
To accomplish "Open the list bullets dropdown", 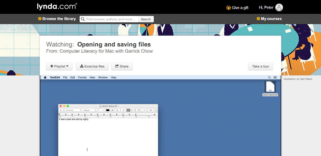I will (152, 110).
